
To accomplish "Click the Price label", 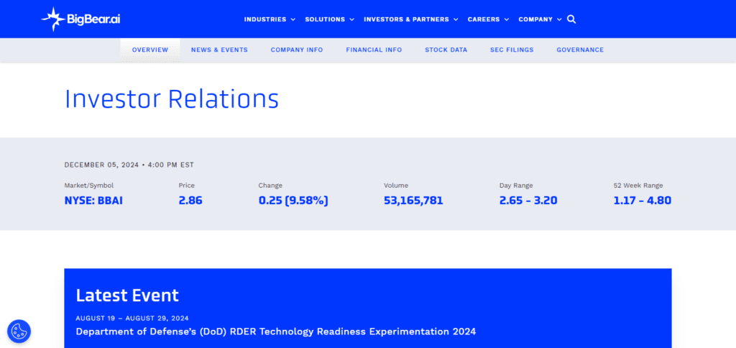I will click(187, 186).
